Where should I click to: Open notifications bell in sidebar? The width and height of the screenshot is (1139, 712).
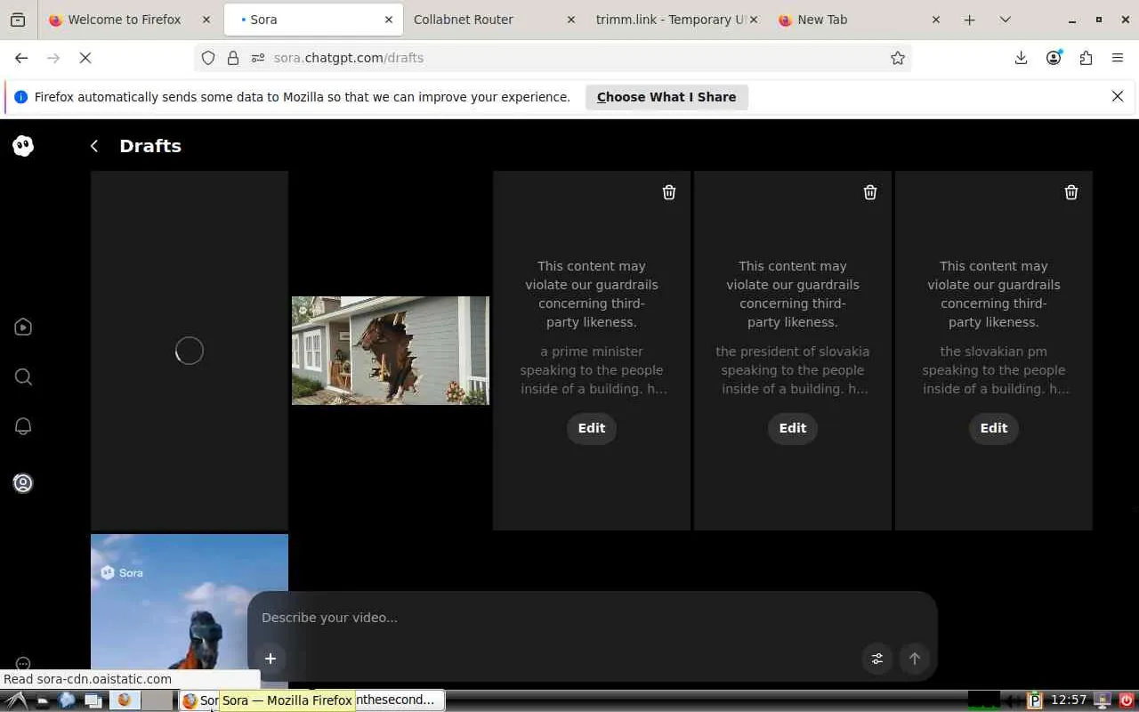coord(23,426)
